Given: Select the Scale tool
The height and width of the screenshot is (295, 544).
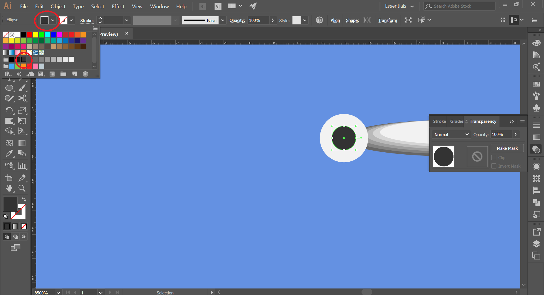Looking at the screenshot, I should (22, 110).
